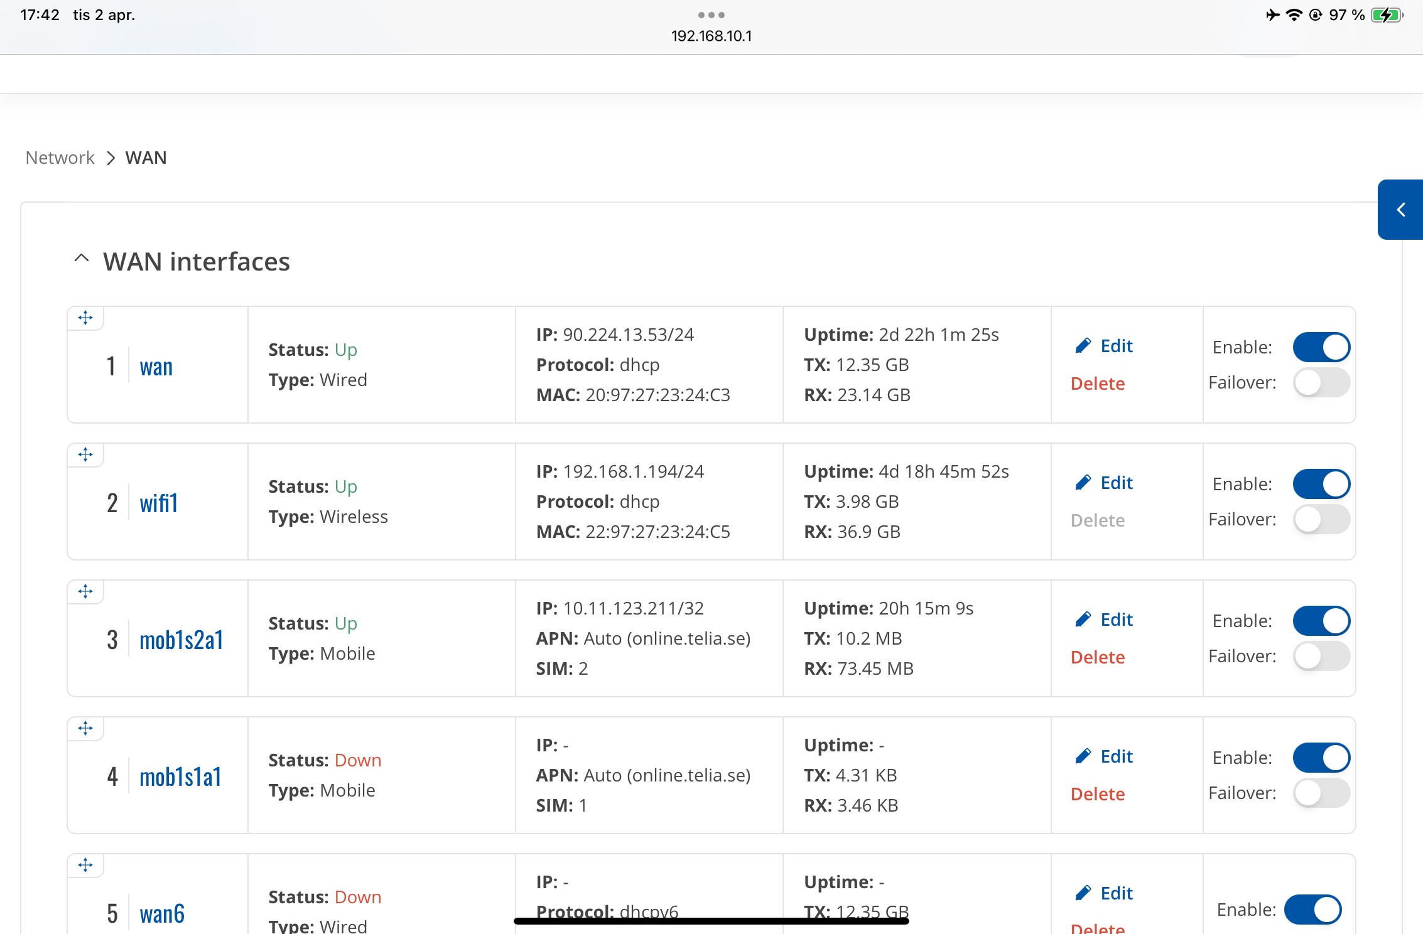Tap the 192.168.10.1 address bar
The image size is (1423, 934).
[711, 36]
